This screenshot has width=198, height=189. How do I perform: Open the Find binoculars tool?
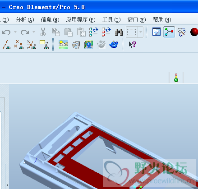click(119, 32)
